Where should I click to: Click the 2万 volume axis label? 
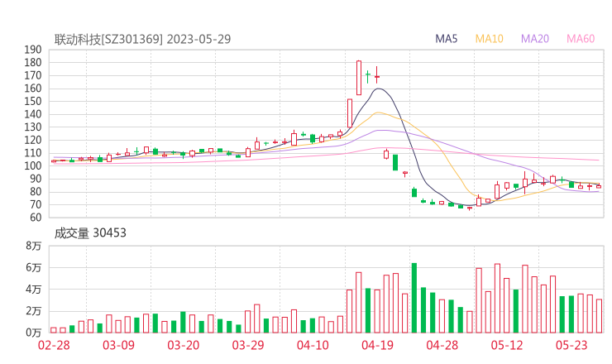(34, 311)
